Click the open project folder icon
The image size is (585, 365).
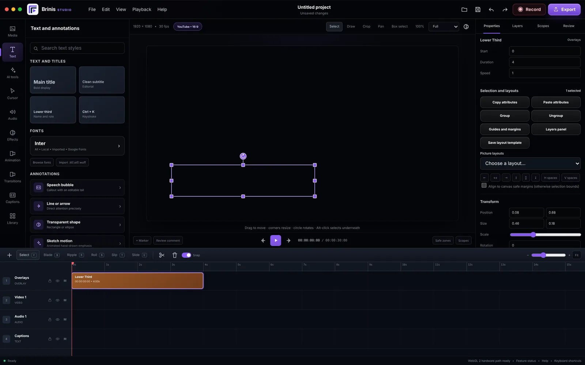[x=464, y=9]
